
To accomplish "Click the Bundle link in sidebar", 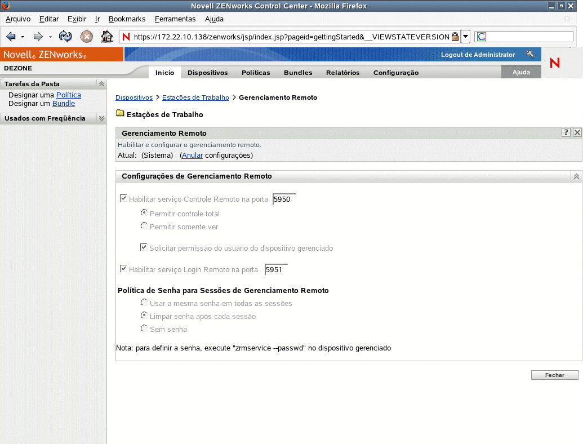I will click(64, 103).
